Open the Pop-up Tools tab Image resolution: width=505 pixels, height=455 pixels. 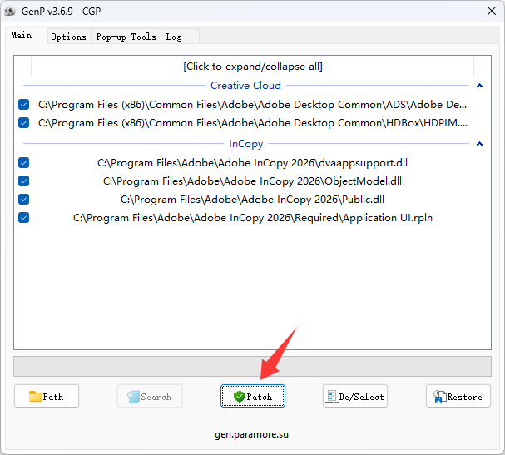coord(126,37)
